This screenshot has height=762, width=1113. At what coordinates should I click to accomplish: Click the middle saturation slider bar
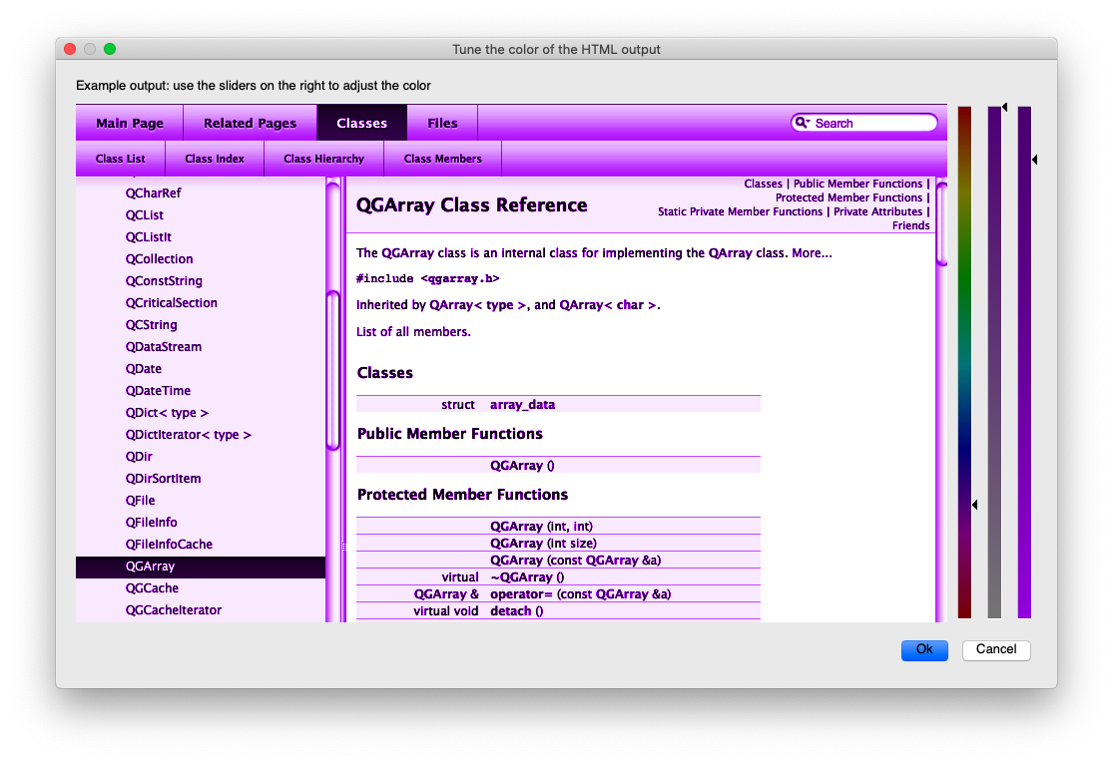[x=994, y=363]
